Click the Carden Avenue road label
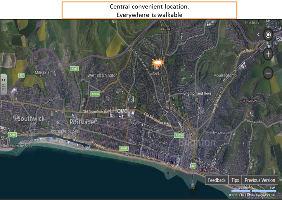The width and height of the screenshot is (282, 200). point(189,40)
